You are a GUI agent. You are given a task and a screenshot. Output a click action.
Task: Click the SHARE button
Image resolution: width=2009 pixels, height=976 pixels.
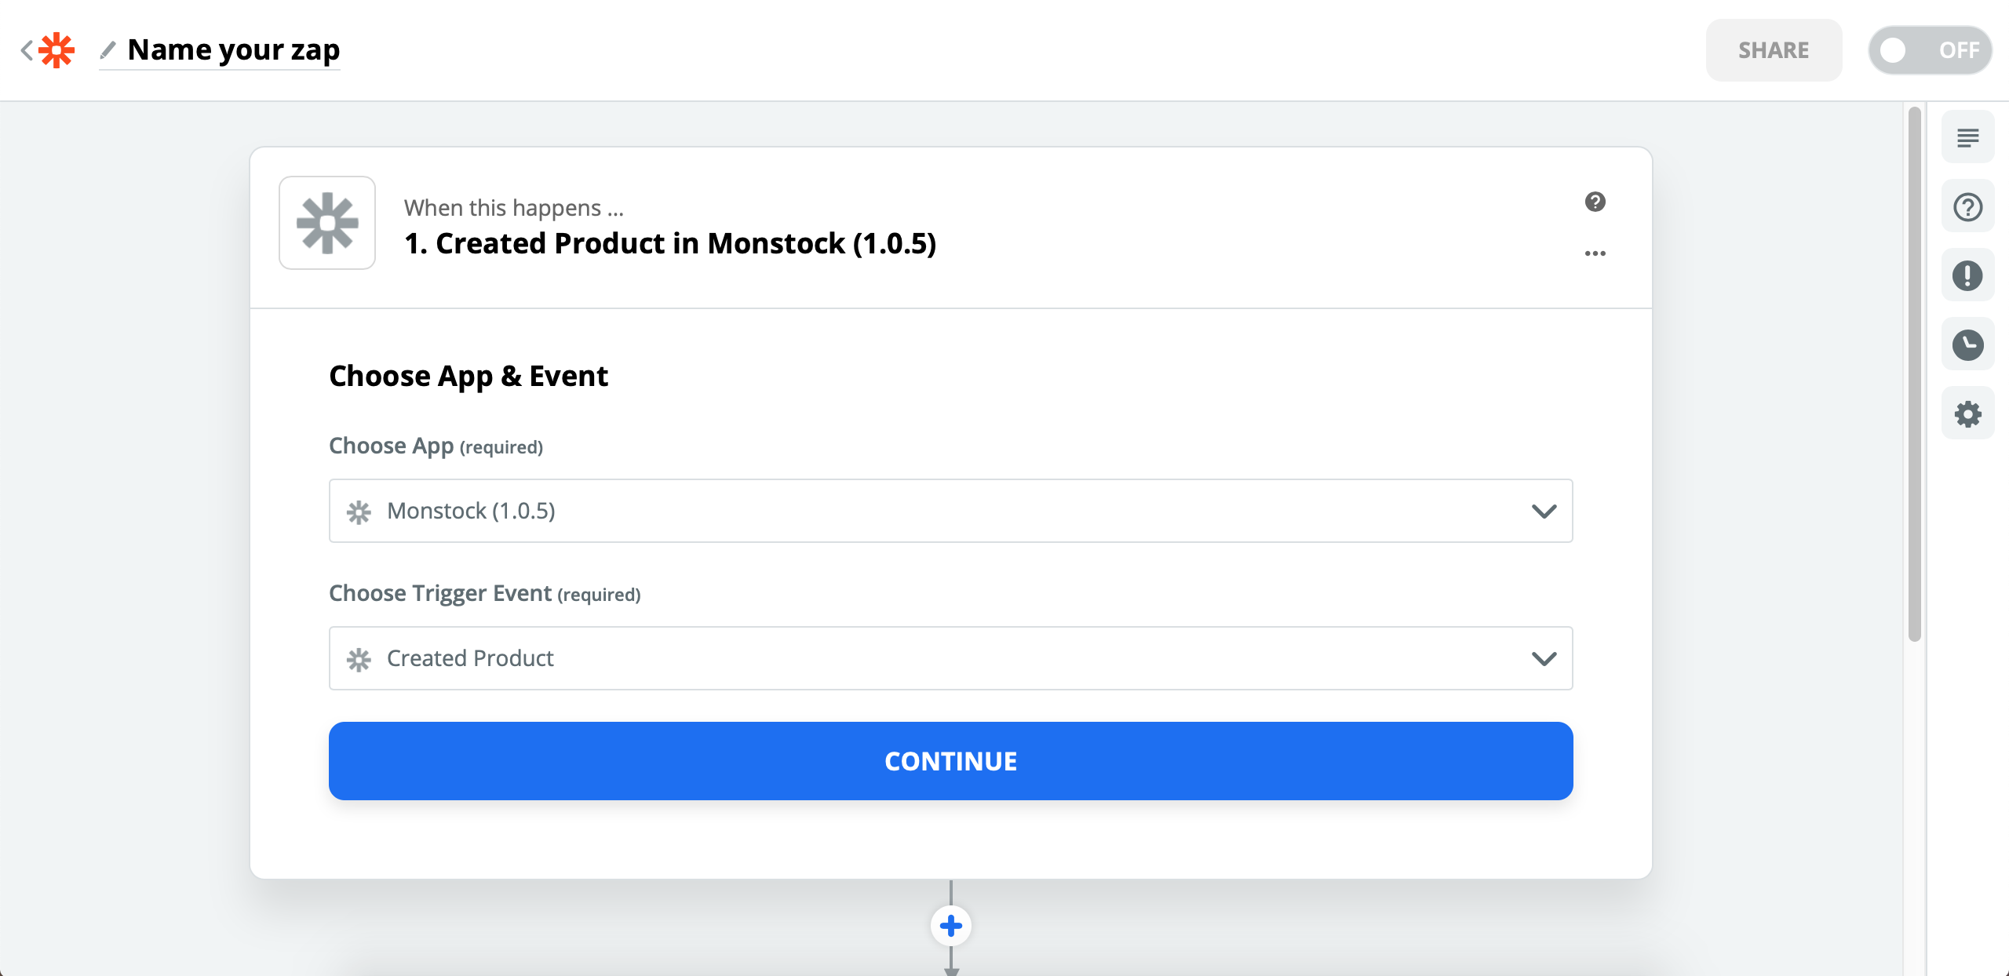(x=1774, y=50)
